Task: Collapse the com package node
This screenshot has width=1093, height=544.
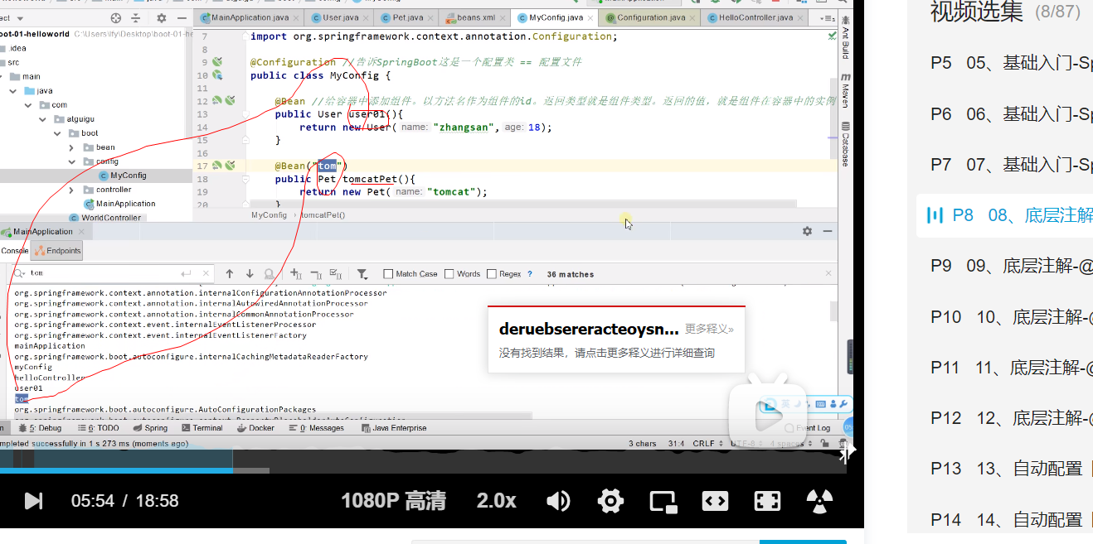Action: pyautogui.click(x=29, y=105)
